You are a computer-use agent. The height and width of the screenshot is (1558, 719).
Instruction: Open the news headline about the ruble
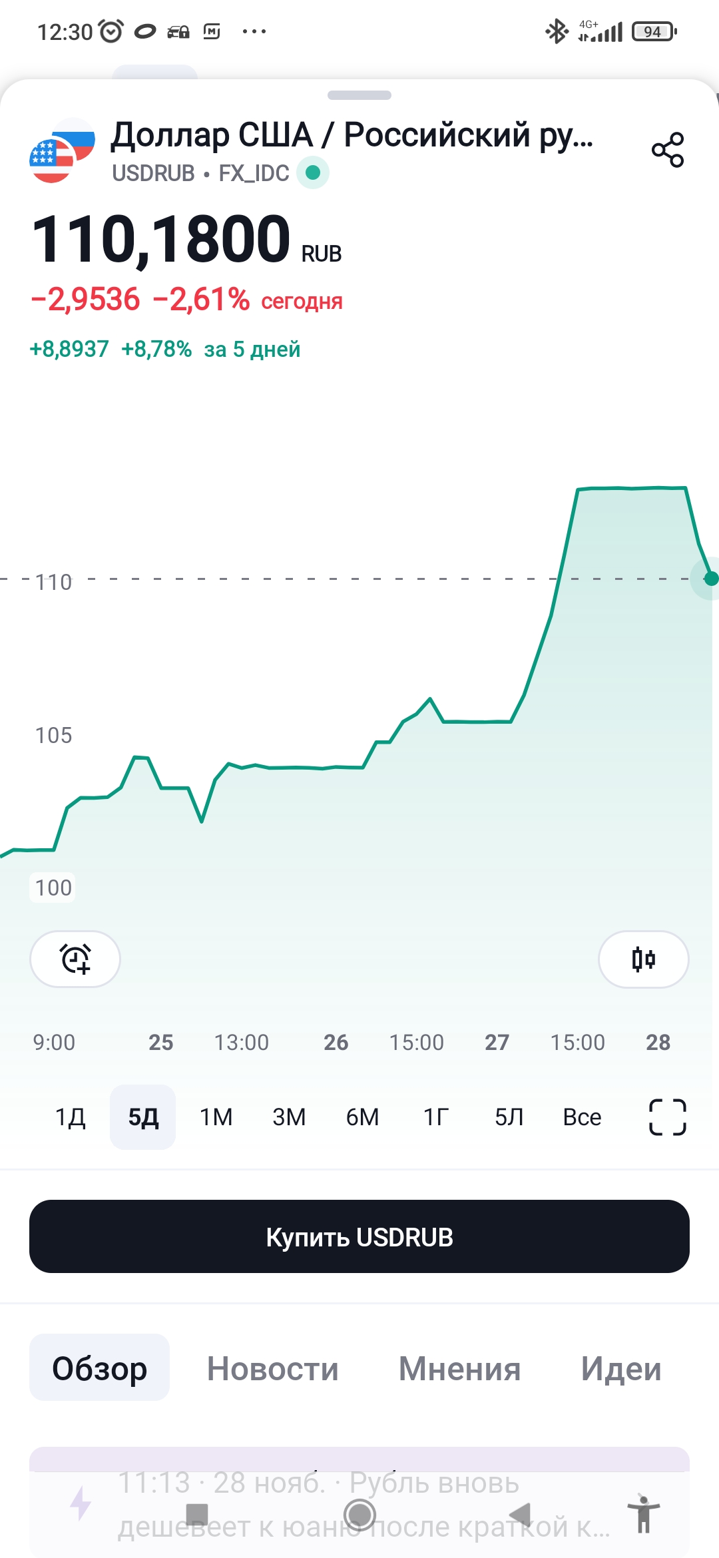pos(363,1505)
